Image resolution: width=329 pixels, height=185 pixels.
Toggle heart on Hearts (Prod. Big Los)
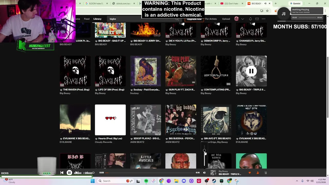pyautogui.click(x=96, y=139)
